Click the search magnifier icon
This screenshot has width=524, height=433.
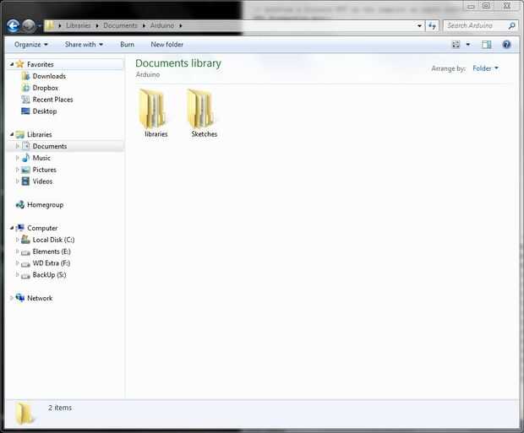[511, 25]
